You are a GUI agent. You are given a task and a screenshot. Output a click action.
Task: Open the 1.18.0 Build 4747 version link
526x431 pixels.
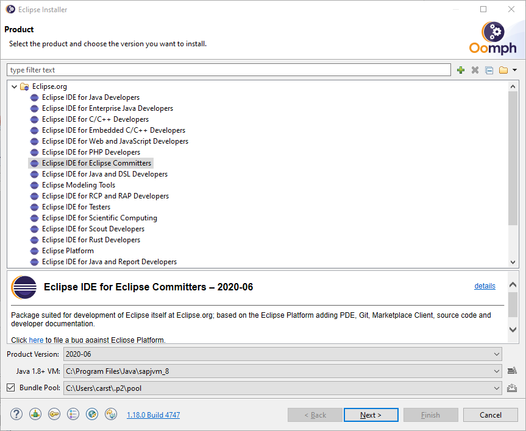pyautogui.click(x=154, y=415)
